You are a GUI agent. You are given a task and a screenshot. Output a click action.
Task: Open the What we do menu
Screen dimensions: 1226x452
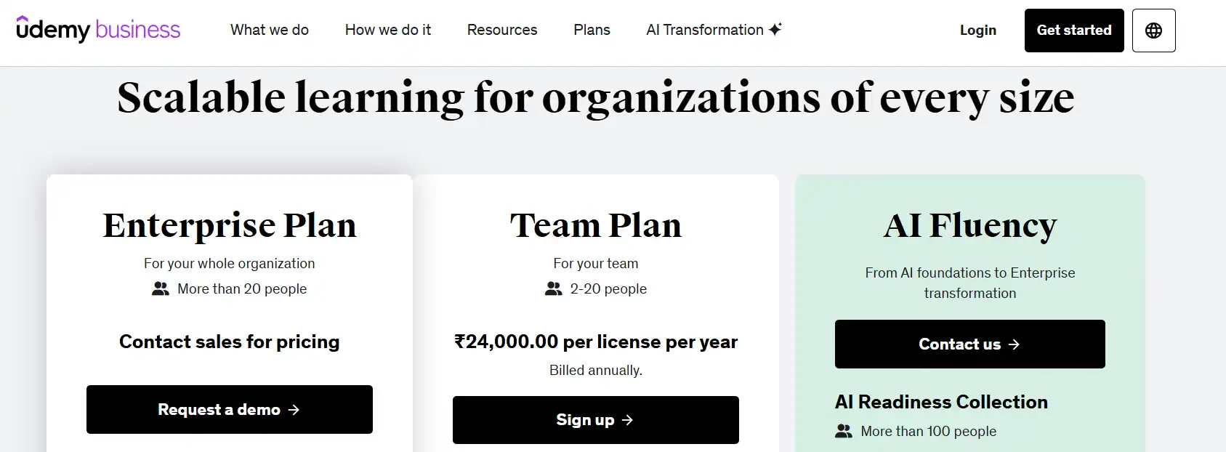[x=270, y=30]
